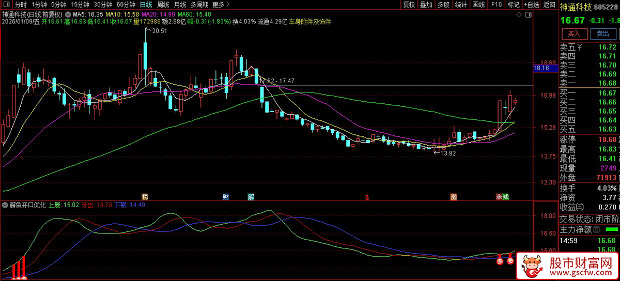Toggle 复权 price adjustment

409,5
